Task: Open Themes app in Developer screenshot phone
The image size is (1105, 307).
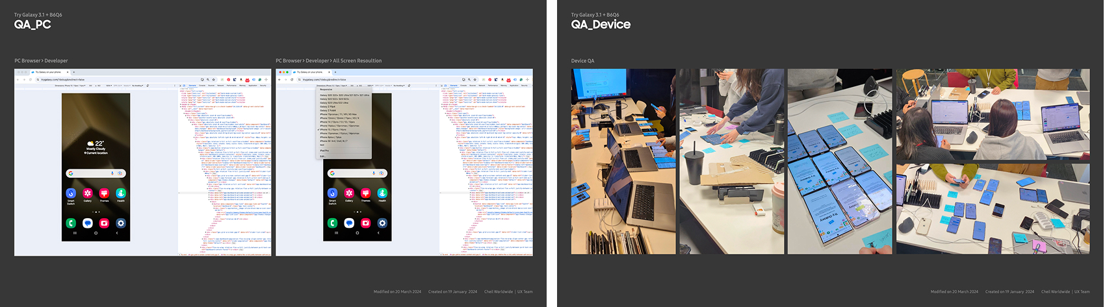Action: click(x=104, y=193)
